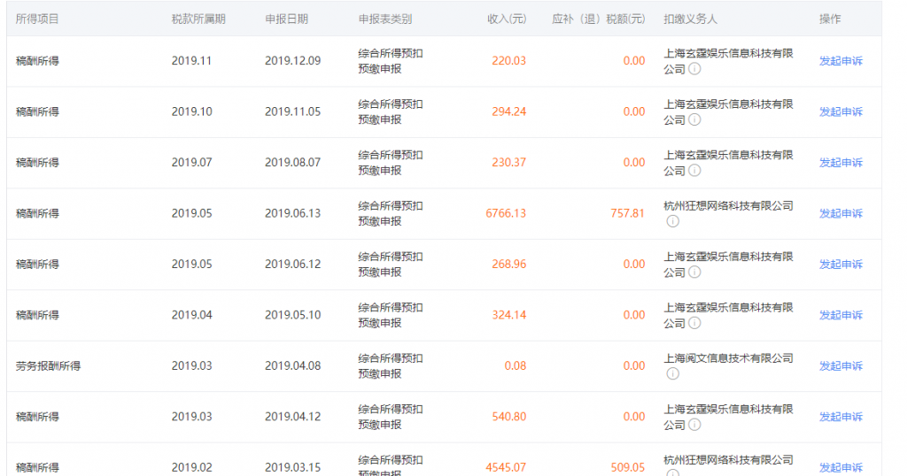Select the declaration date 2019.04.12
907x476 pixels.
(x=292, y=417)
